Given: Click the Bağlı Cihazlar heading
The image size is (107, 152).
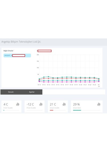Looking at the screenshot, I should coord(9,51).
